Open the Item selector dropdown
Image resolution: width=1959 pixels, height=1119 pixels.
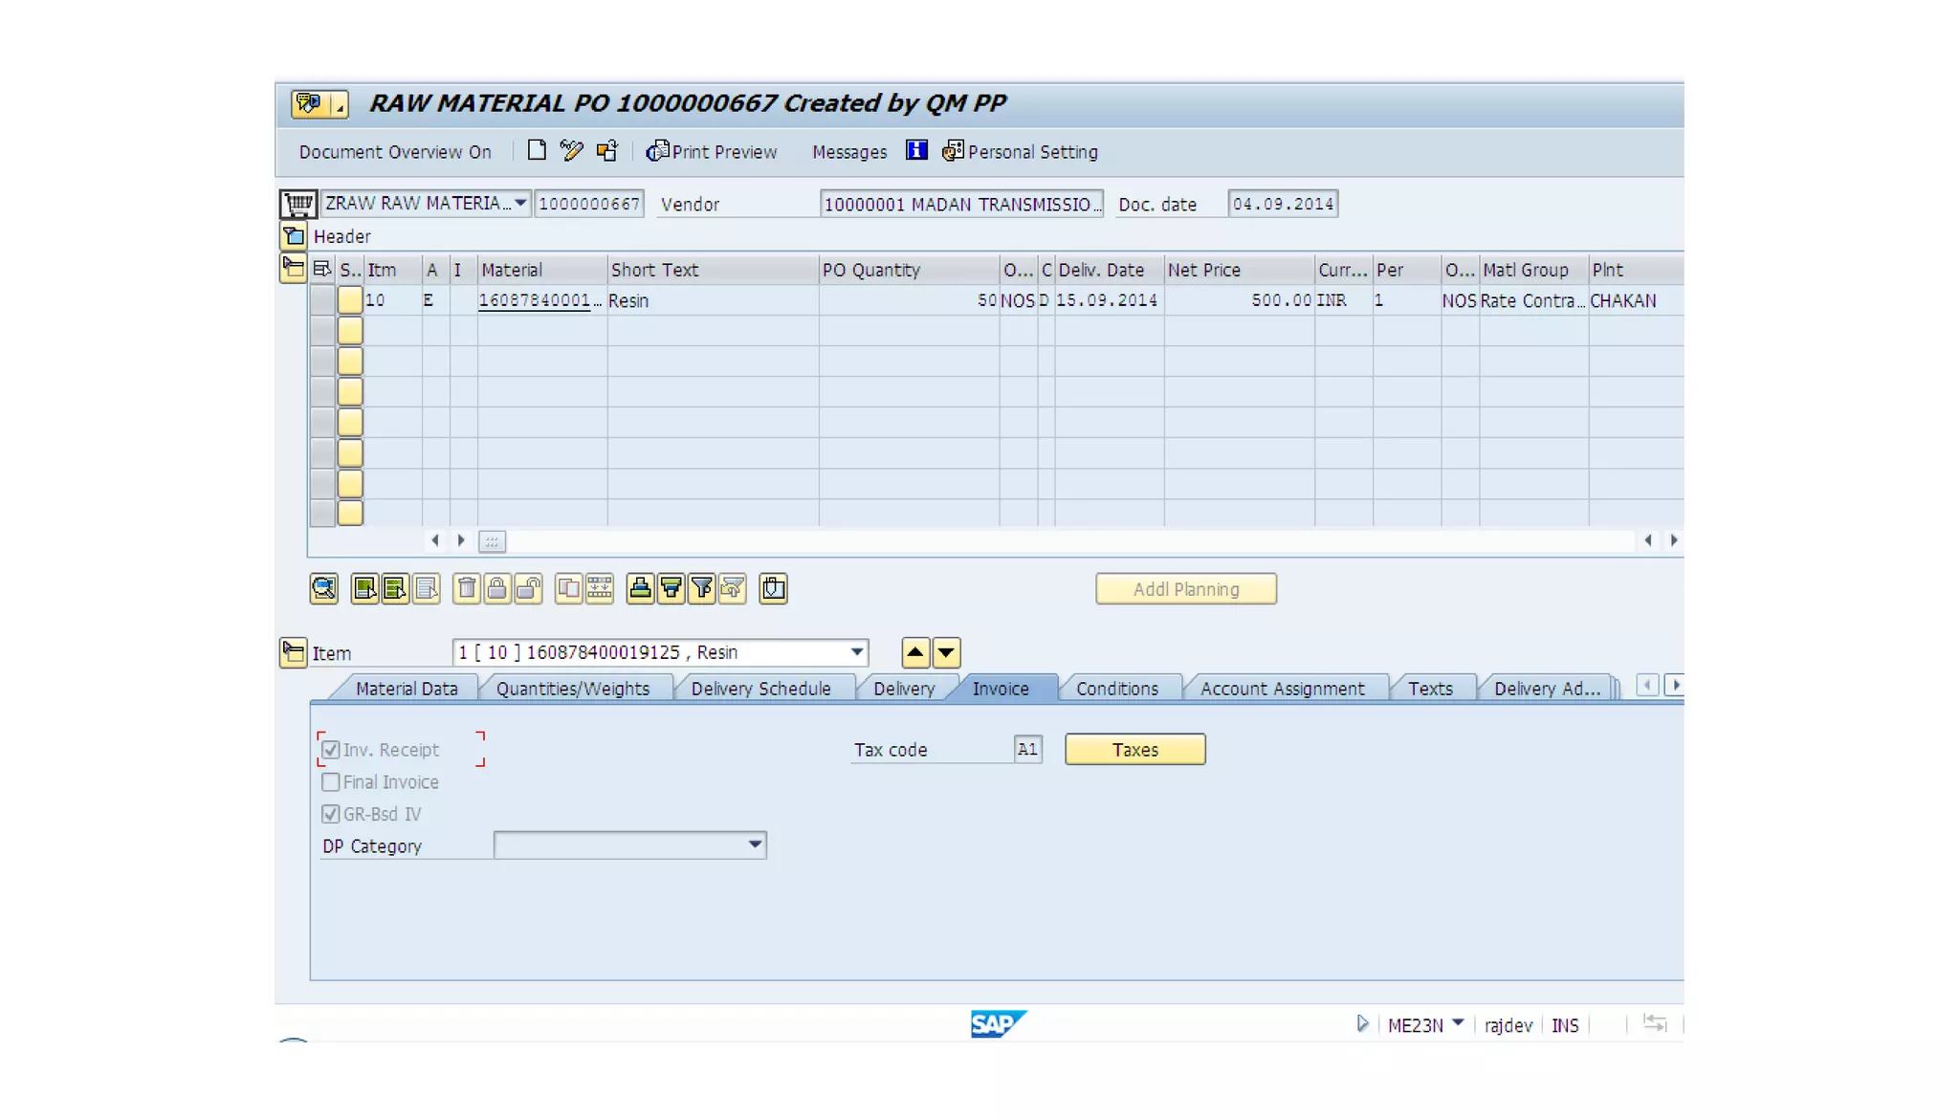click(x=857, y=652)
